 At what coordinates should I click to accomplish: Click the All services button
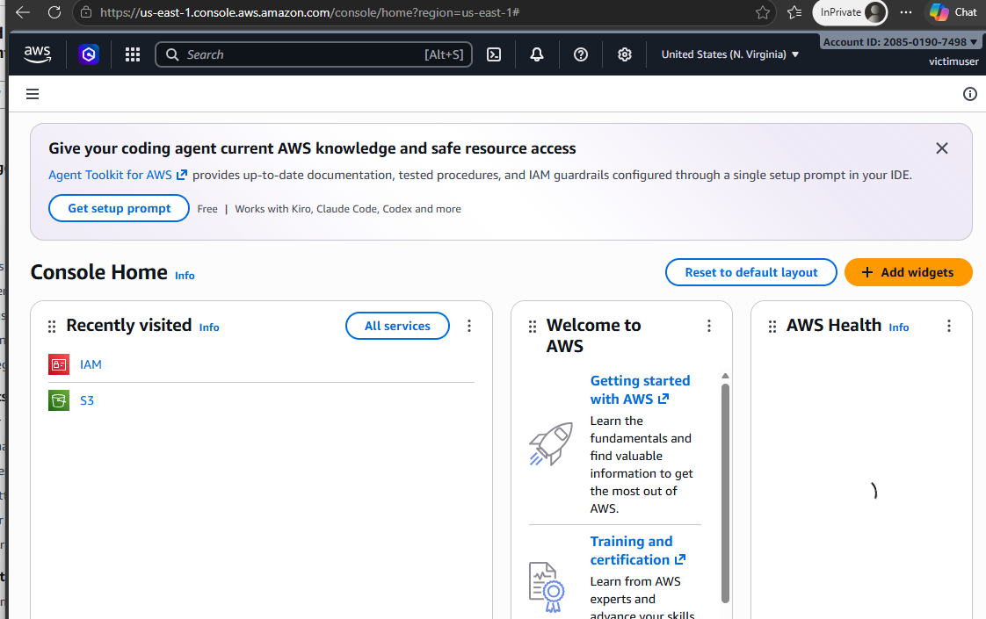[x=397, y=326]
